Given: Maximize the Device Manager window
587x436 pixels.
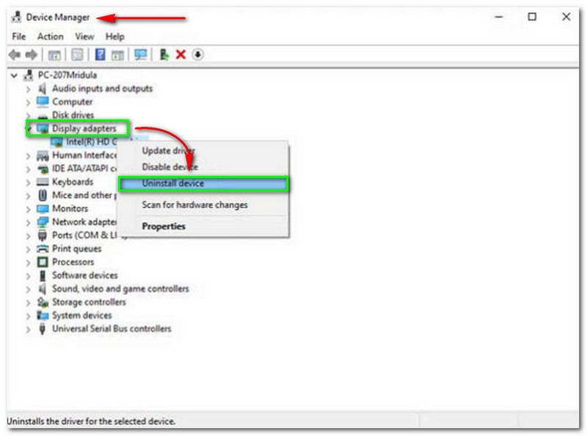Looking at the screenshot, I should (x=532, y=17).
